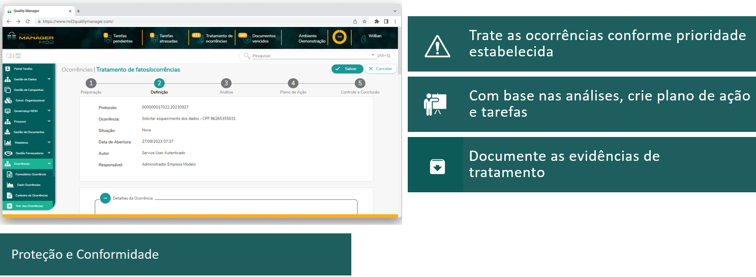Open Tarefas pendentes notifications icon
Viewport: 756px width, 277px height.
[107, 39]
